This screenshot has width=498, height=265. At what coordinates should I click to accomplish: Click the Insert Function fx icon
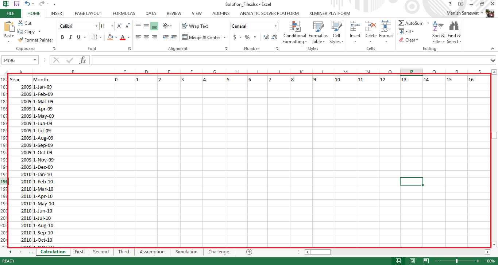click(83, 61)
